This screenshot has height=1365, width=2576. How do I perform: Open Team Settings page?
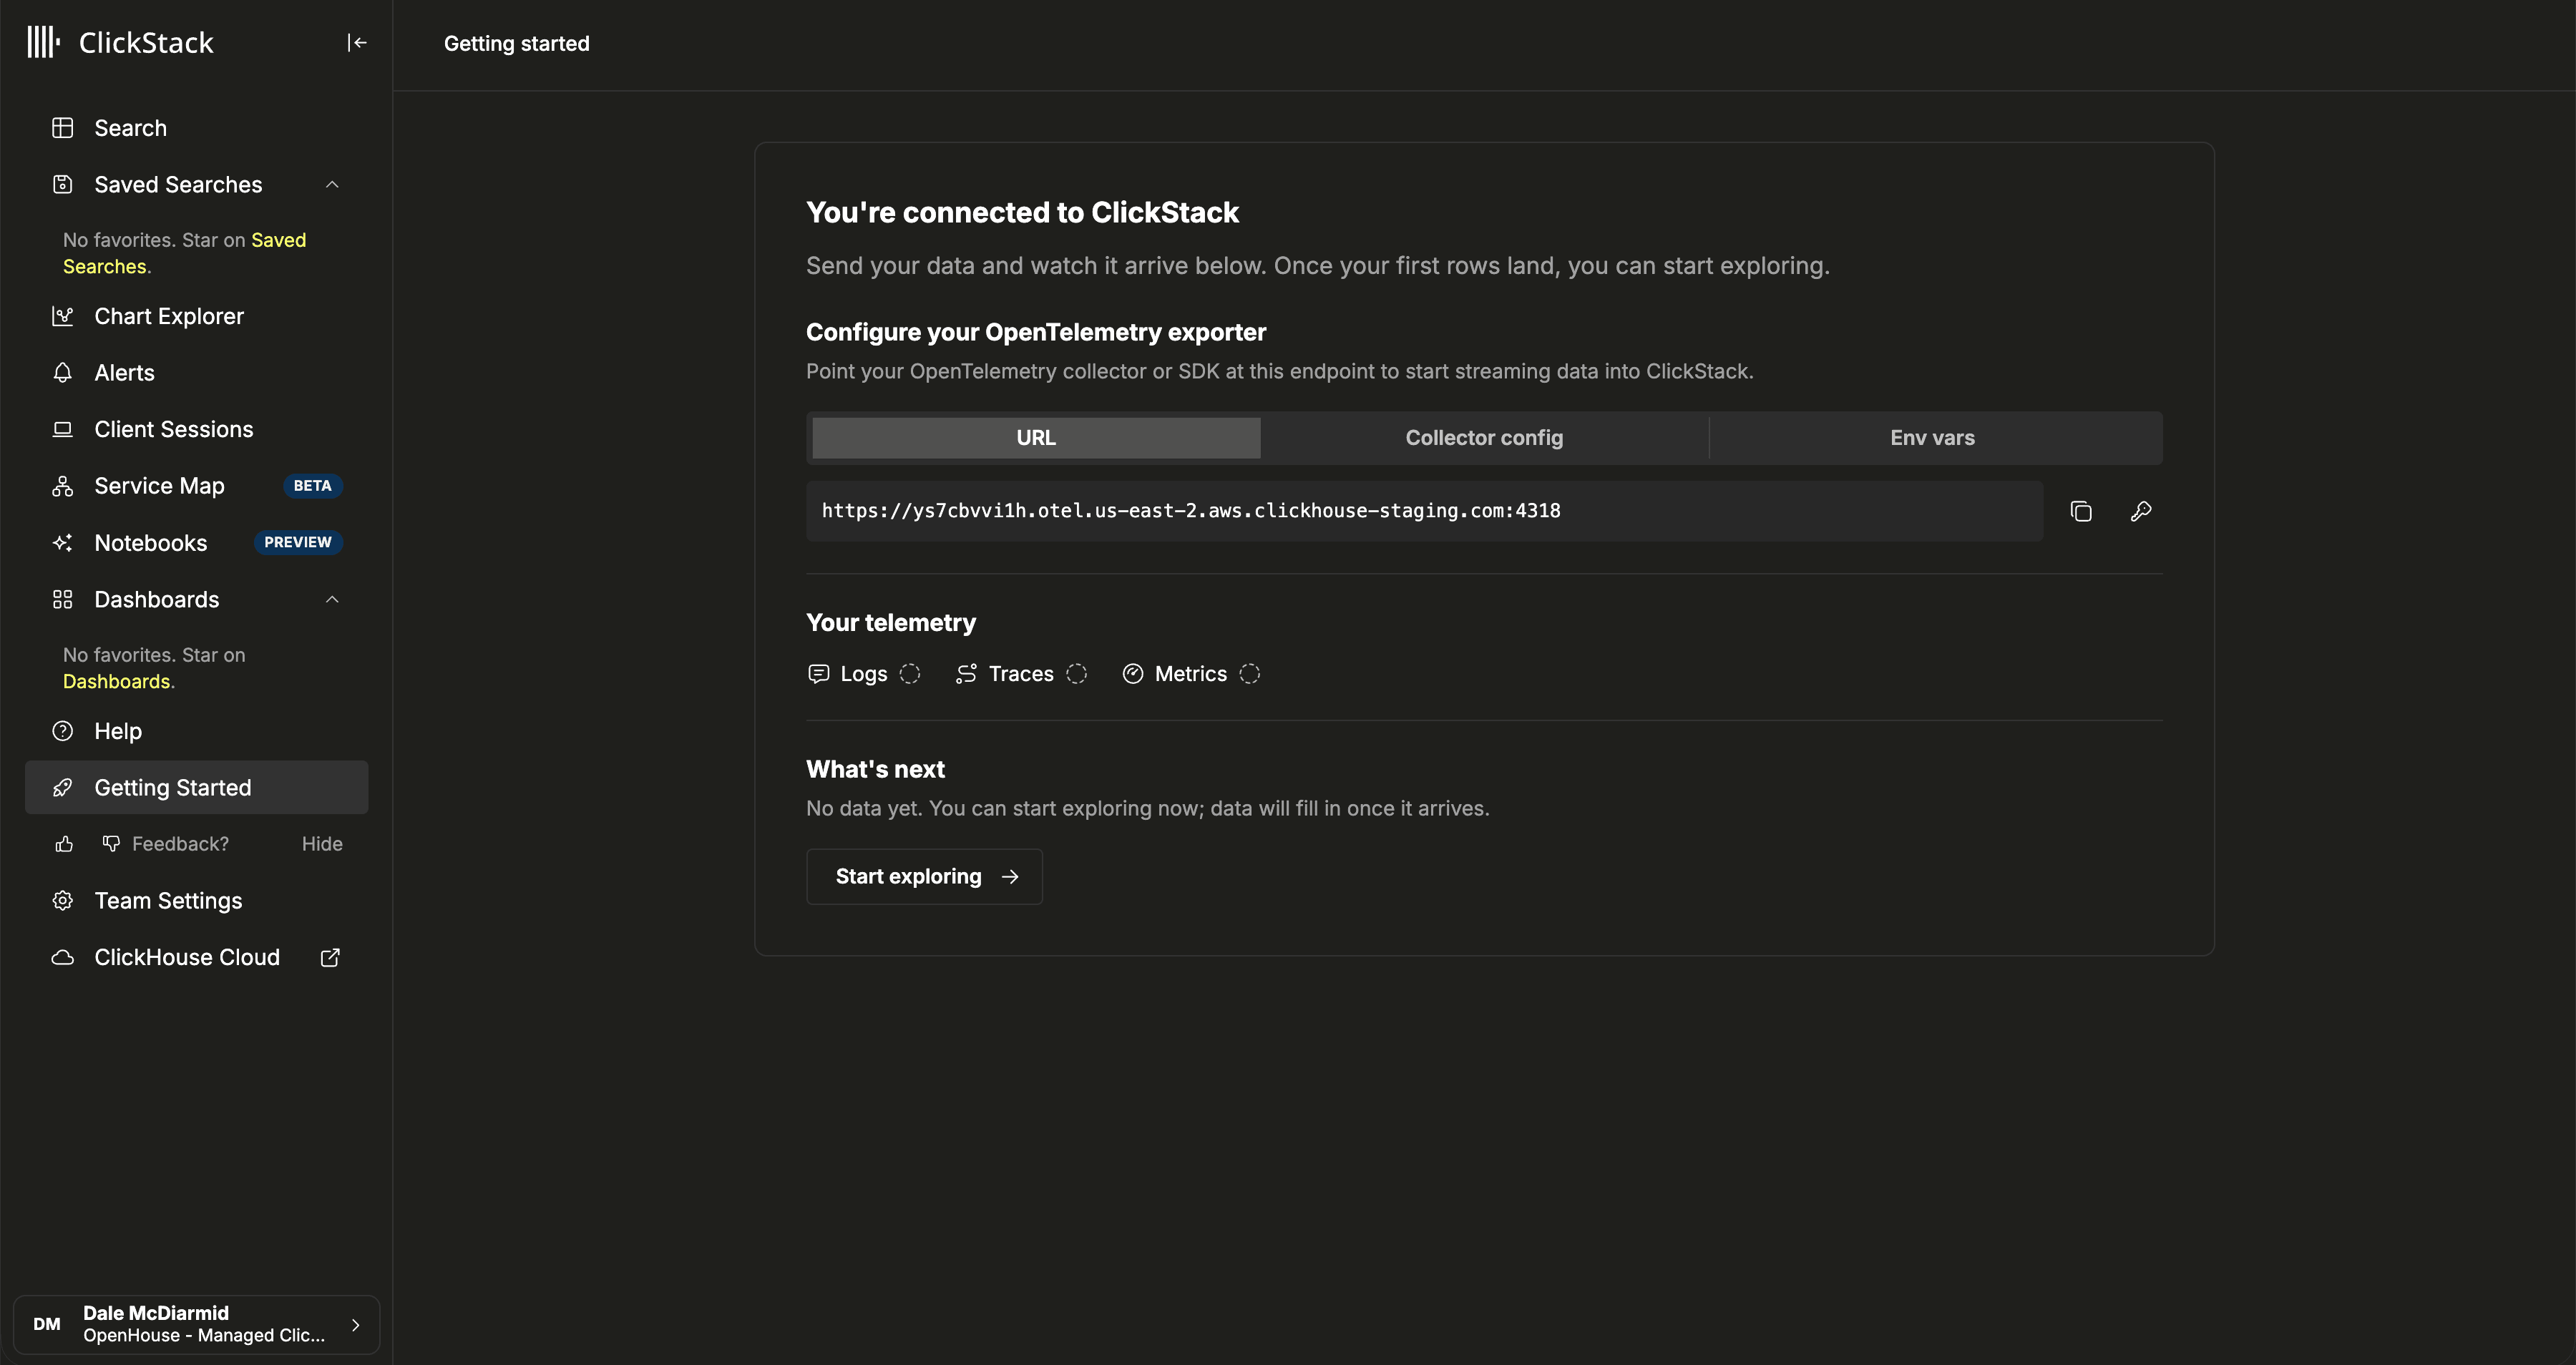[197, 901]
